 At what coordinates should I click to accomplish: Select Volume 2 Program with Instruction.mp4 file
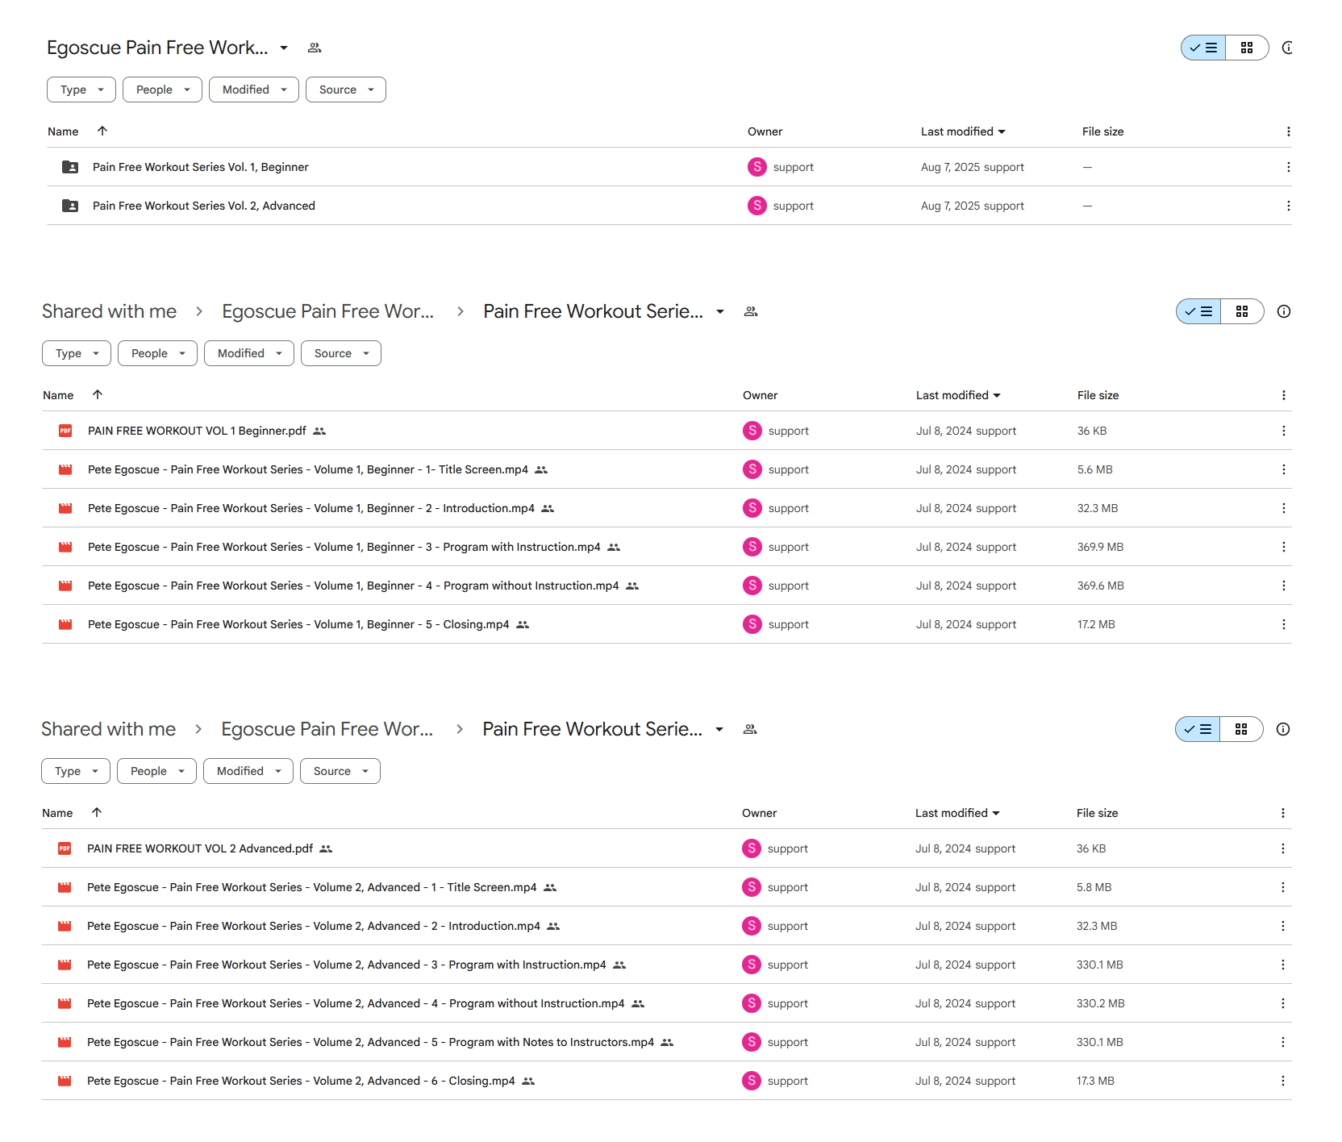(347, 965)
